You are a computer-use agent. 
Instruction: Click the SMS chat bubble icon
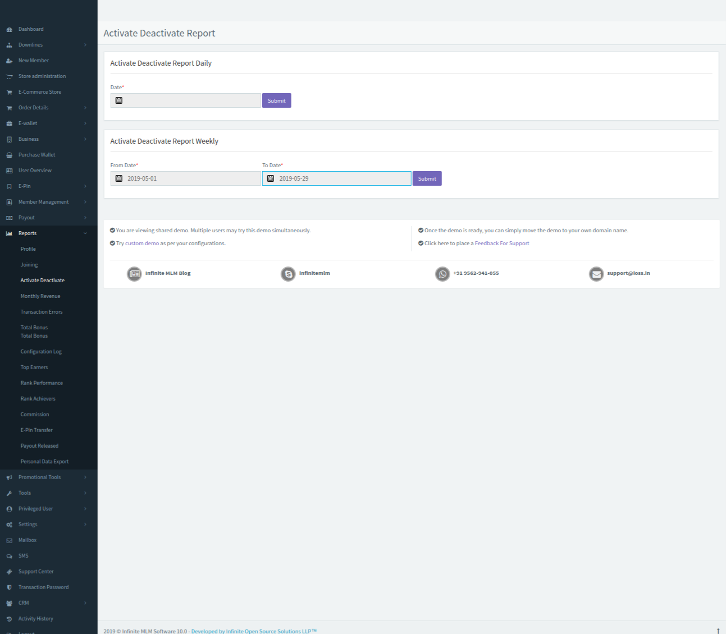(9, 556)
